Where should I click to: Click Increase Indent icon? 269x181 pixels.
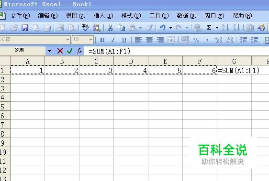point(255,40)
